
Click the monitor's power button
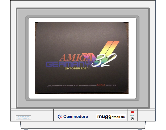pos(132,119)
